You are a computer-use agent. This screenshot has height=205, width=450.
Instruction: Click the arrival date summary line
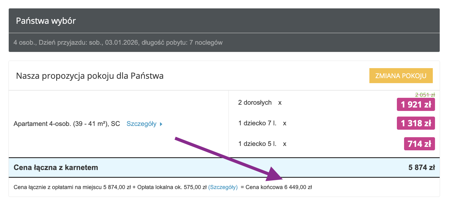point(118,42)
